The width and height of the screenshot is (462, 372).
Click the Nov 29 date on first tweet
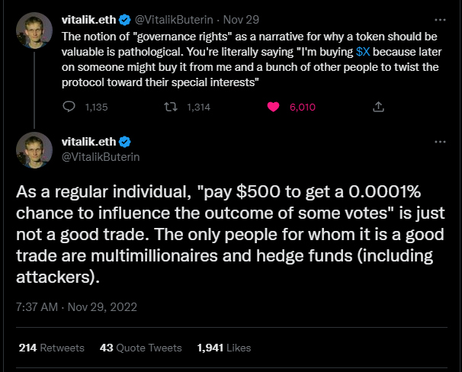tap(246, 19)
